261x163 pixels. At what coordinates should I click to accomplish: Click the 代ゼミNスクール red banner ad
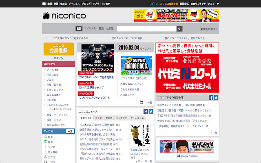187,68
